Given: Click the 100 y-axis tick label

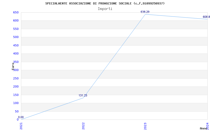Looking at the screenshot, I should click(x=16, y=103).
